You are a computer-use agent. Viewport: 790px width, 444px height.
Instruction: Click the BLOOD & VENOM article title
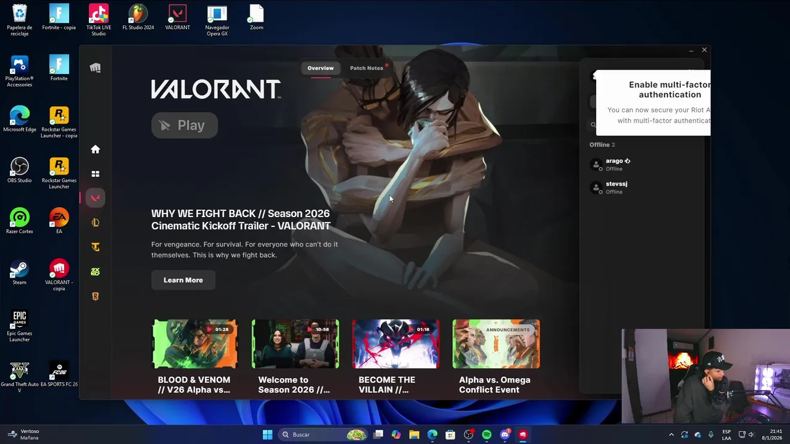194,385
